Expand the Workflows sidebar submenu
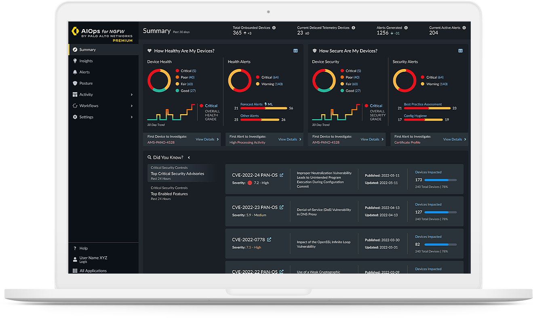The height and width of the screenshot is (318, 533). coord(132,106)
